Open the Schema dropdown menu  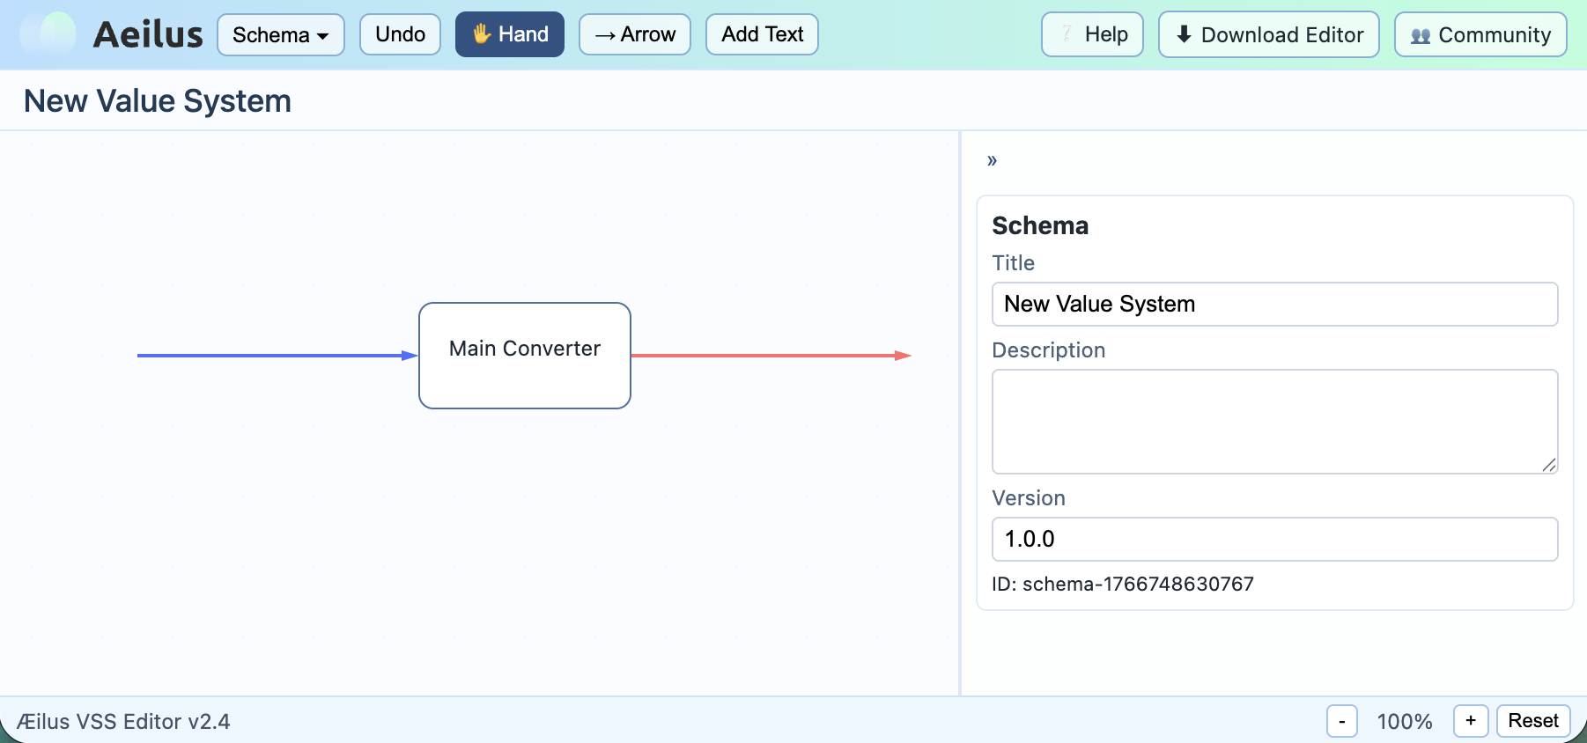[280, 35]
